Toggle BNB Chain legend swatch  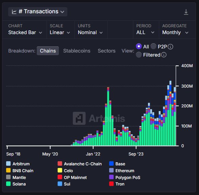9,170
